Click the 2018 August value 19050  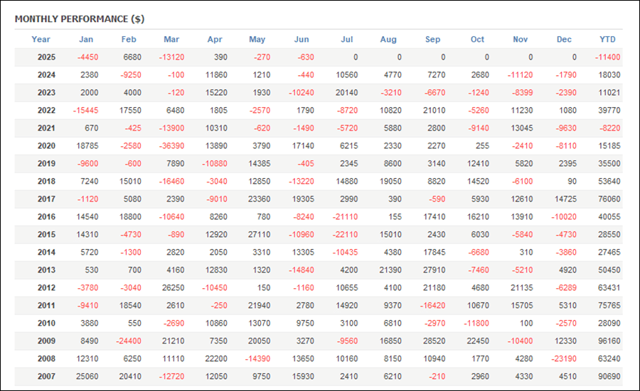[x=390, y=181]
